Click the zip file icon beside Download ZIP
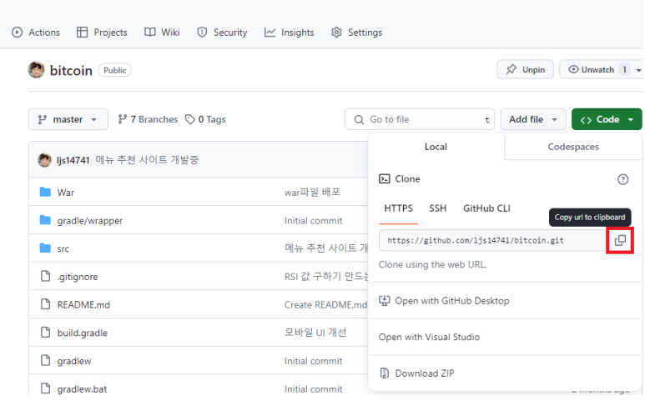 [x=384, y=373]
